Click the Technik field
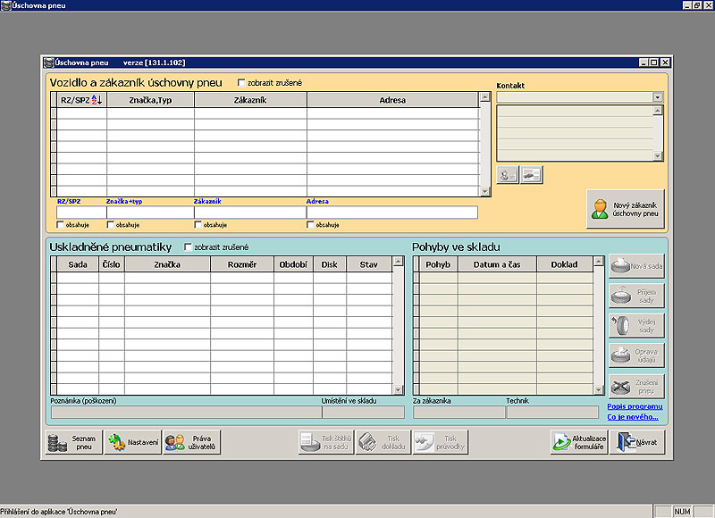Image resolution: width=715 pixels, height=518 pixels. pyautogui.click(x=552, y=413)
